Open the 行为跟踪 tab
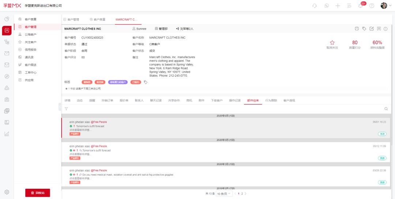The image size is (395, 199). 271,100
